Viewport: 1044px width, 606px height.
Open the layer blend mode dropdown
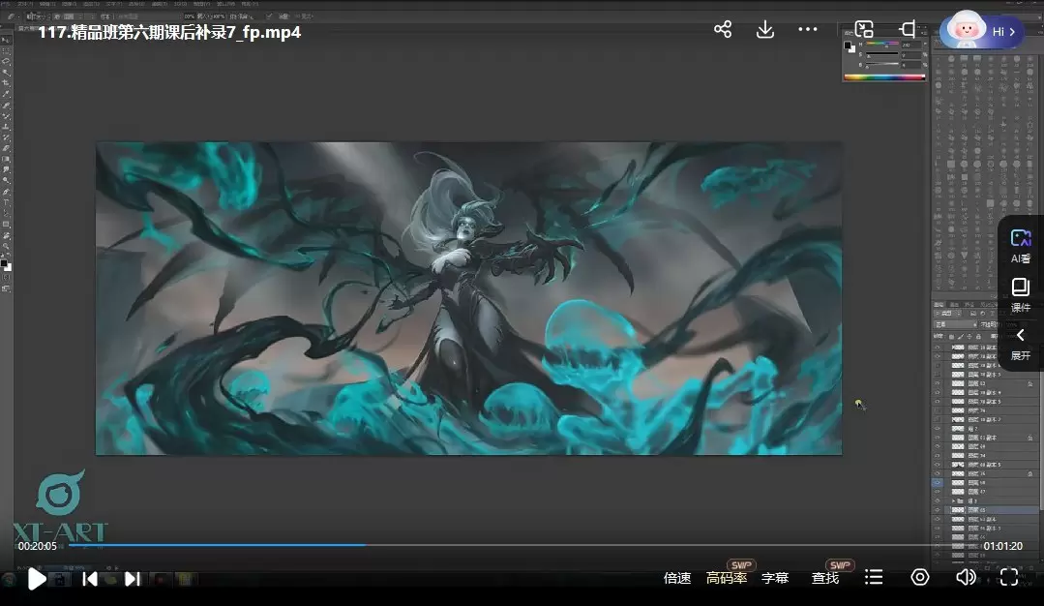click(955, 324)
